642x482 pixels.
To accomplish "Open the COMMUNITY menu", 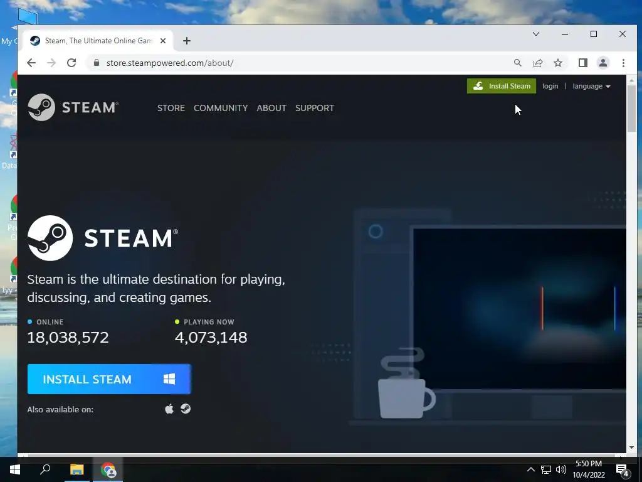I will click(221, 108).
